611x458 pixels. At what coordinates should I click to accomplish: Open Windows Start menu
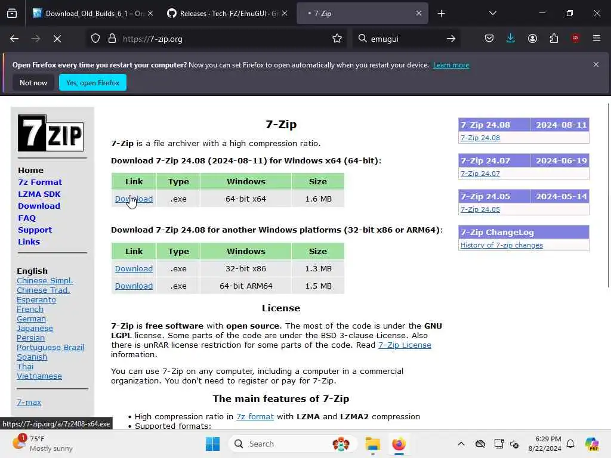[x=212, y=444]
